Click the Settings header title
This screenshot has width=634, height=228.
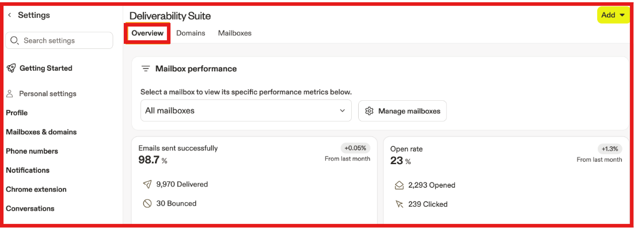coord(34,15)
